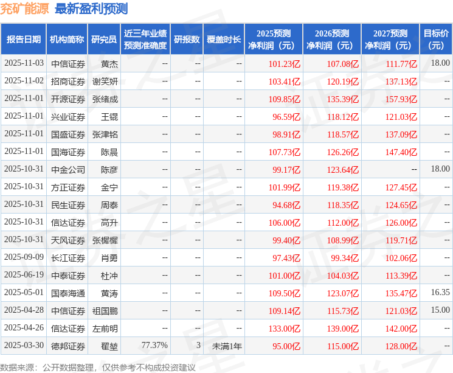The image size is (453, 373).
Task: Click the 106.00亿 profit value
Action: tap(285, 223)
